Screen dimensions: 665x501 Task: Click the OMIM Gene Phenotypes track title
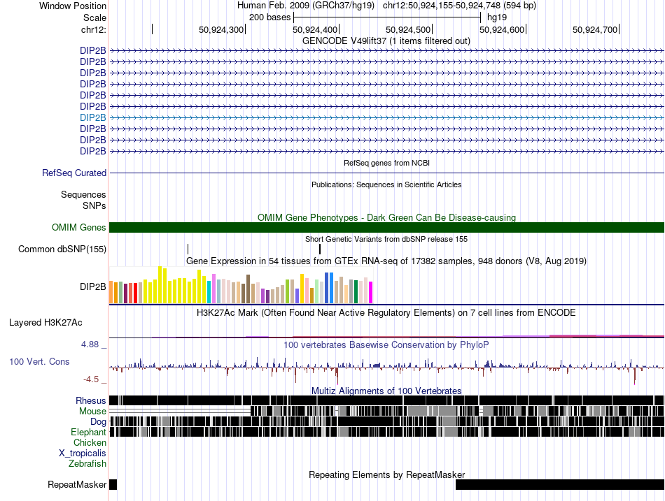click(x=387, y=218)
